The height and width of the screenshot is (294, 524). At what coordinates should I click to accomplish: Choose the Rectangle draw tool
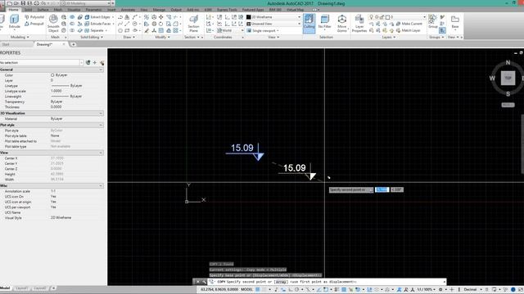click(x=128, y=30)
